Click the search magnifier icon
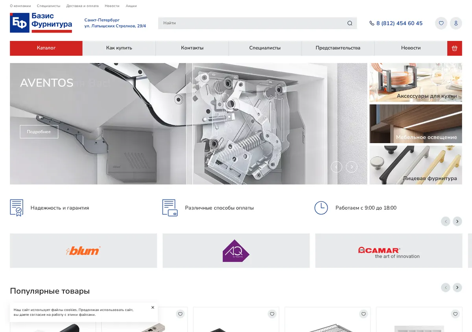 (x=350, y=23)
